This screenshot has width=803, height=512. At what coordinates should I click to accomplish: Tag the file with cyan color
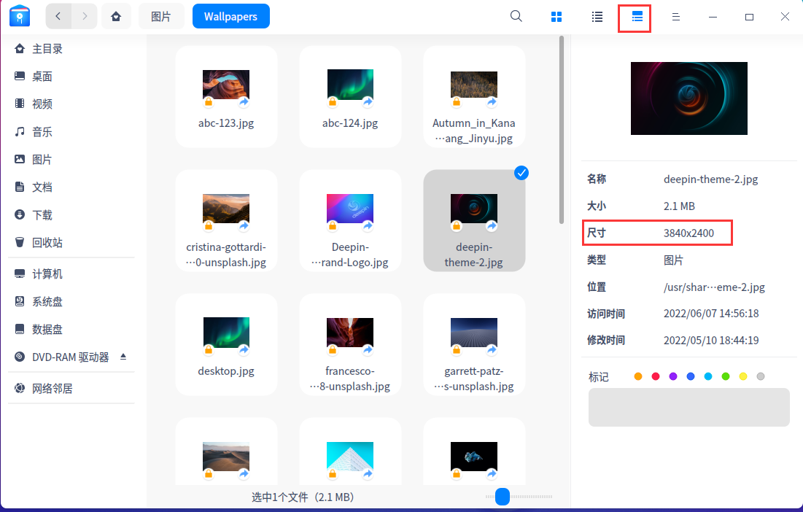(708, 376)
